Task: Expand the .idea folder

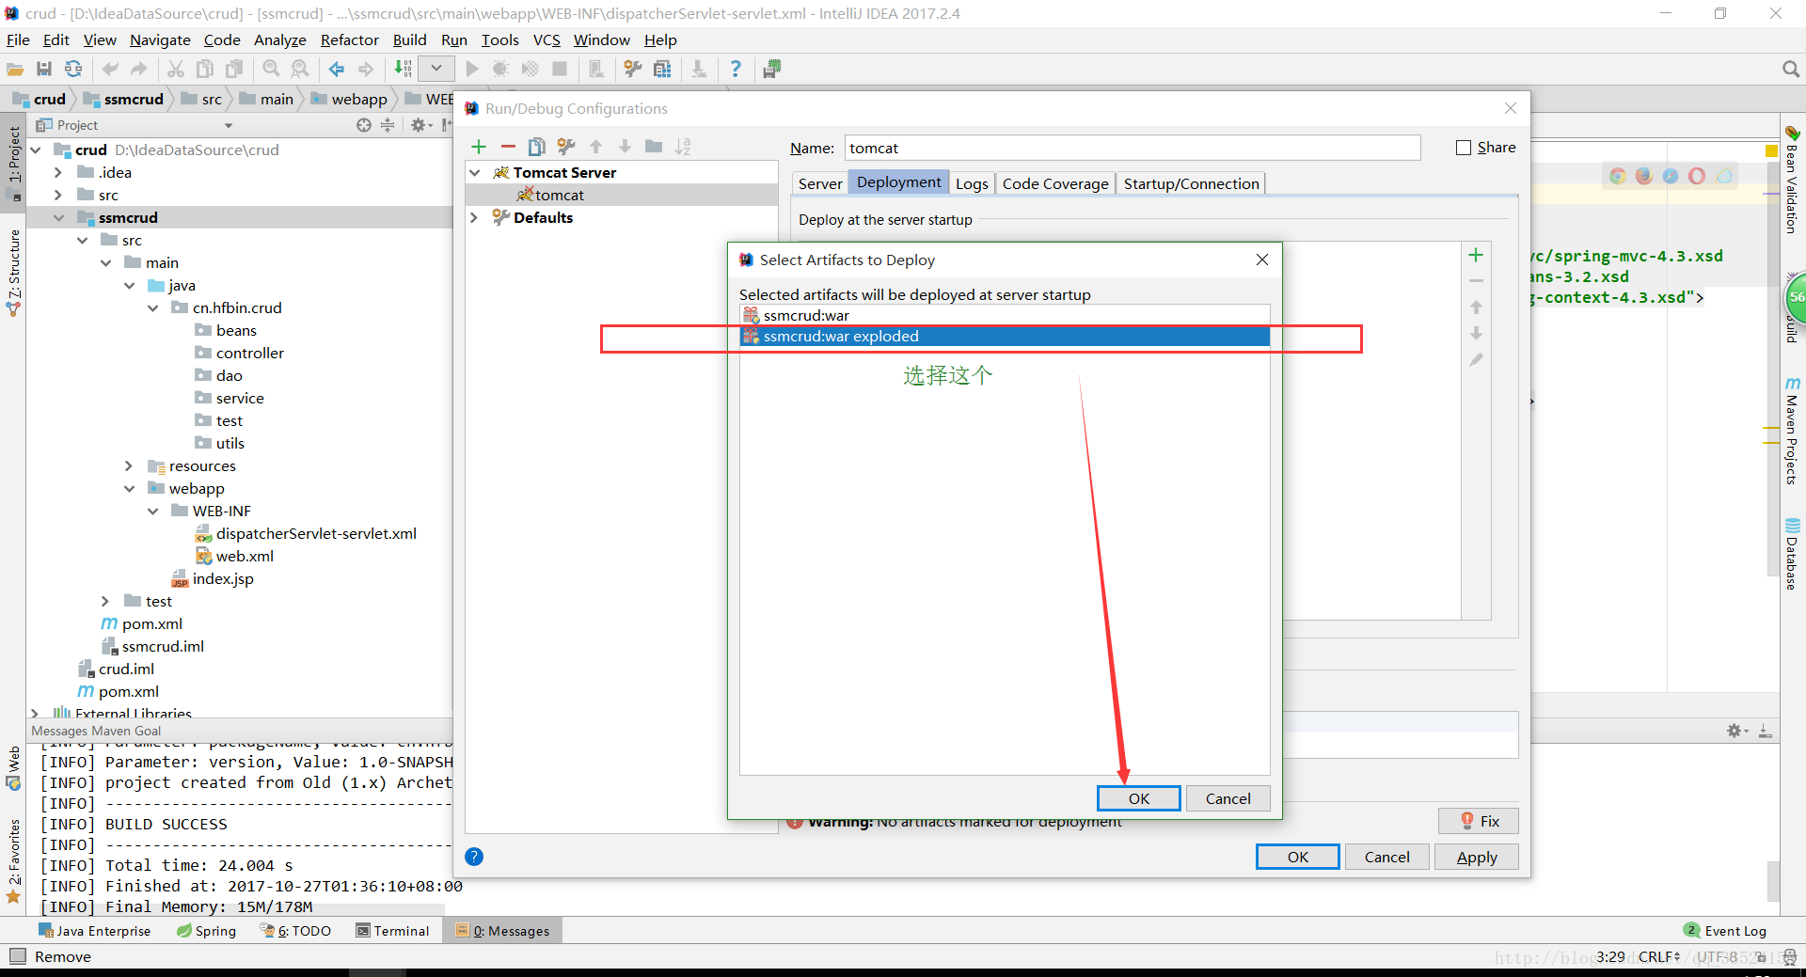Action: (58, 172)
